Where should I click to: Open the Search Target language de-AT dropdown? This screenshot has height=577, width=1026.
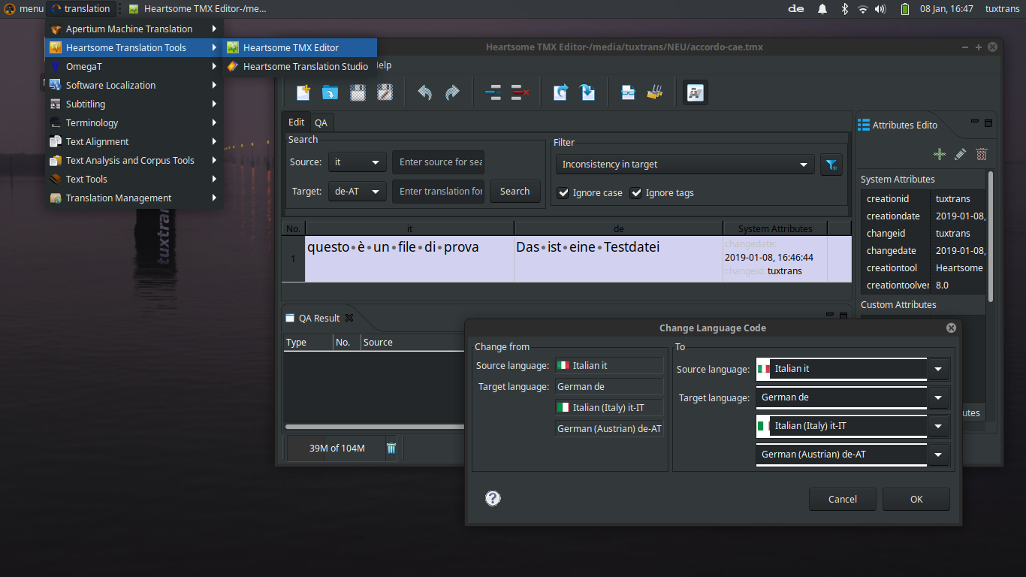[x=358, y=192]
